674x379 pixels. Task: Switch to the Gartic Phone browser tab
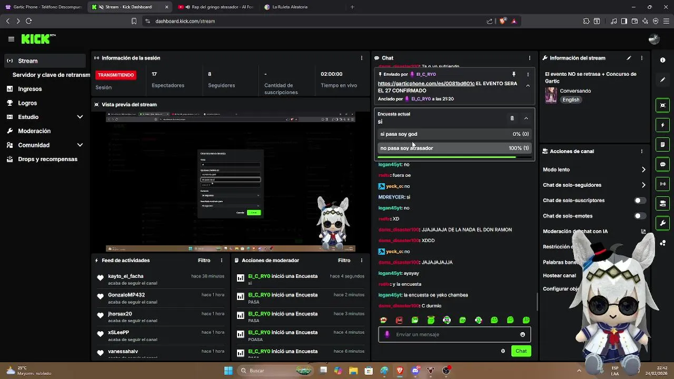[x=43, y=7]
